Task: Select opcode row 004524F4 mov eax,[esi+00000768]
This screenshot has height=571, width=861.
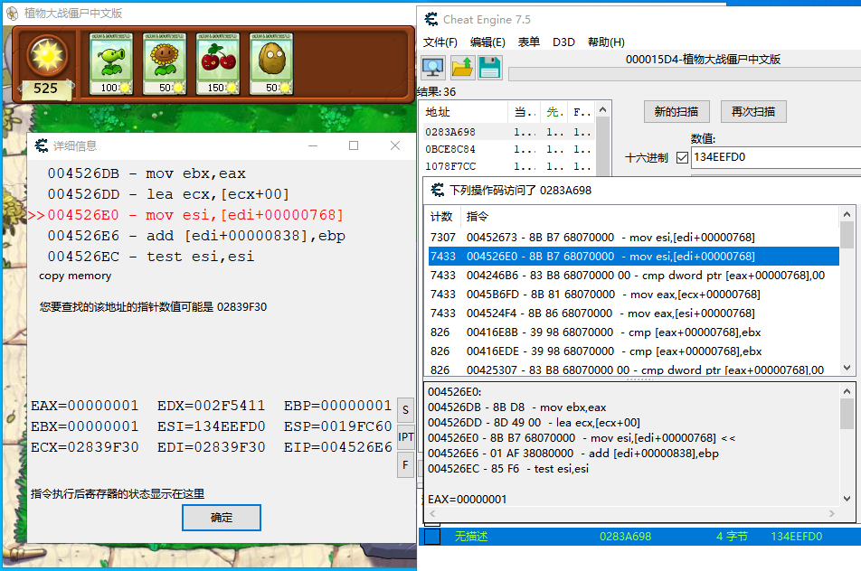Action: (x=634, y=314)
